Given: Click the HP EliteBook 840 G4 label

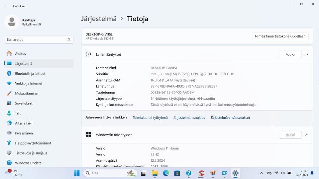Looking at the screenshot, I should (99, 38).
